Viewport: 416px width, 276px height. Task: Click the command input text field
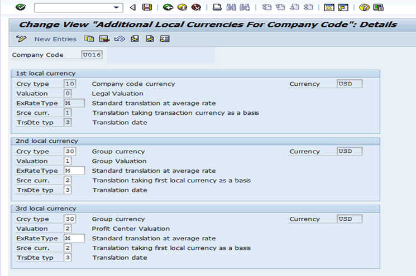73,7
